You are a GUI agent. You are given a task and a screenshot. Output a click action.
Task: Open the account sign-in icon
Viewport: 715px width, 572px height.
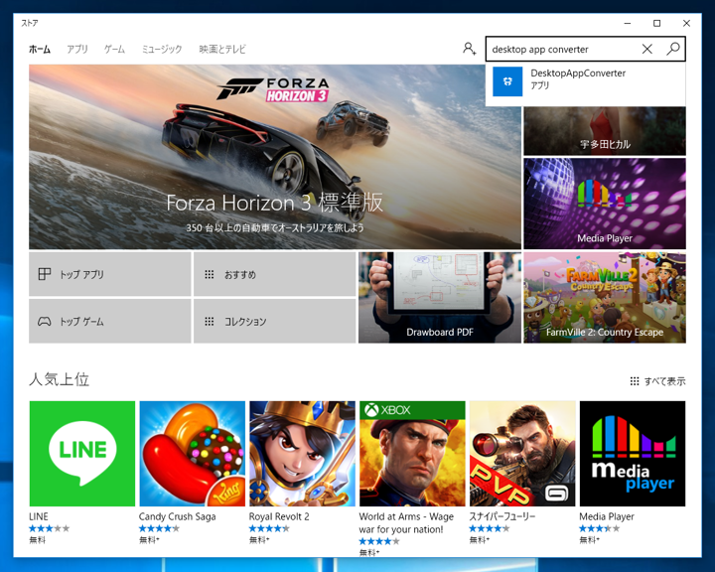469,49
